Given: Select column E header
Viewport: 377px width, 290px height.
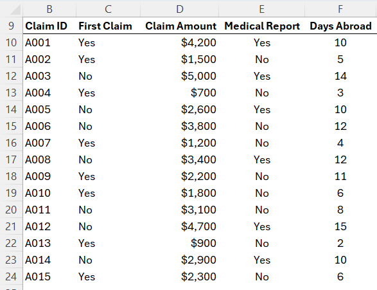Looking at the screenshot, I should [262, 10].
